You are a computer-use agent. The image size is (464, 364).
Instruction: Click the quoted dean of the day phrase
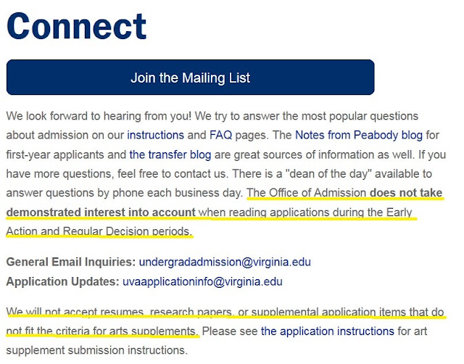328,173
